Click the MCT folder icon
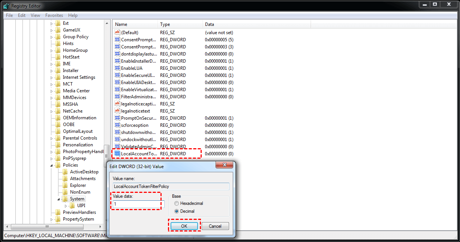This screenshot has width=460, height=242. (58, 84)
